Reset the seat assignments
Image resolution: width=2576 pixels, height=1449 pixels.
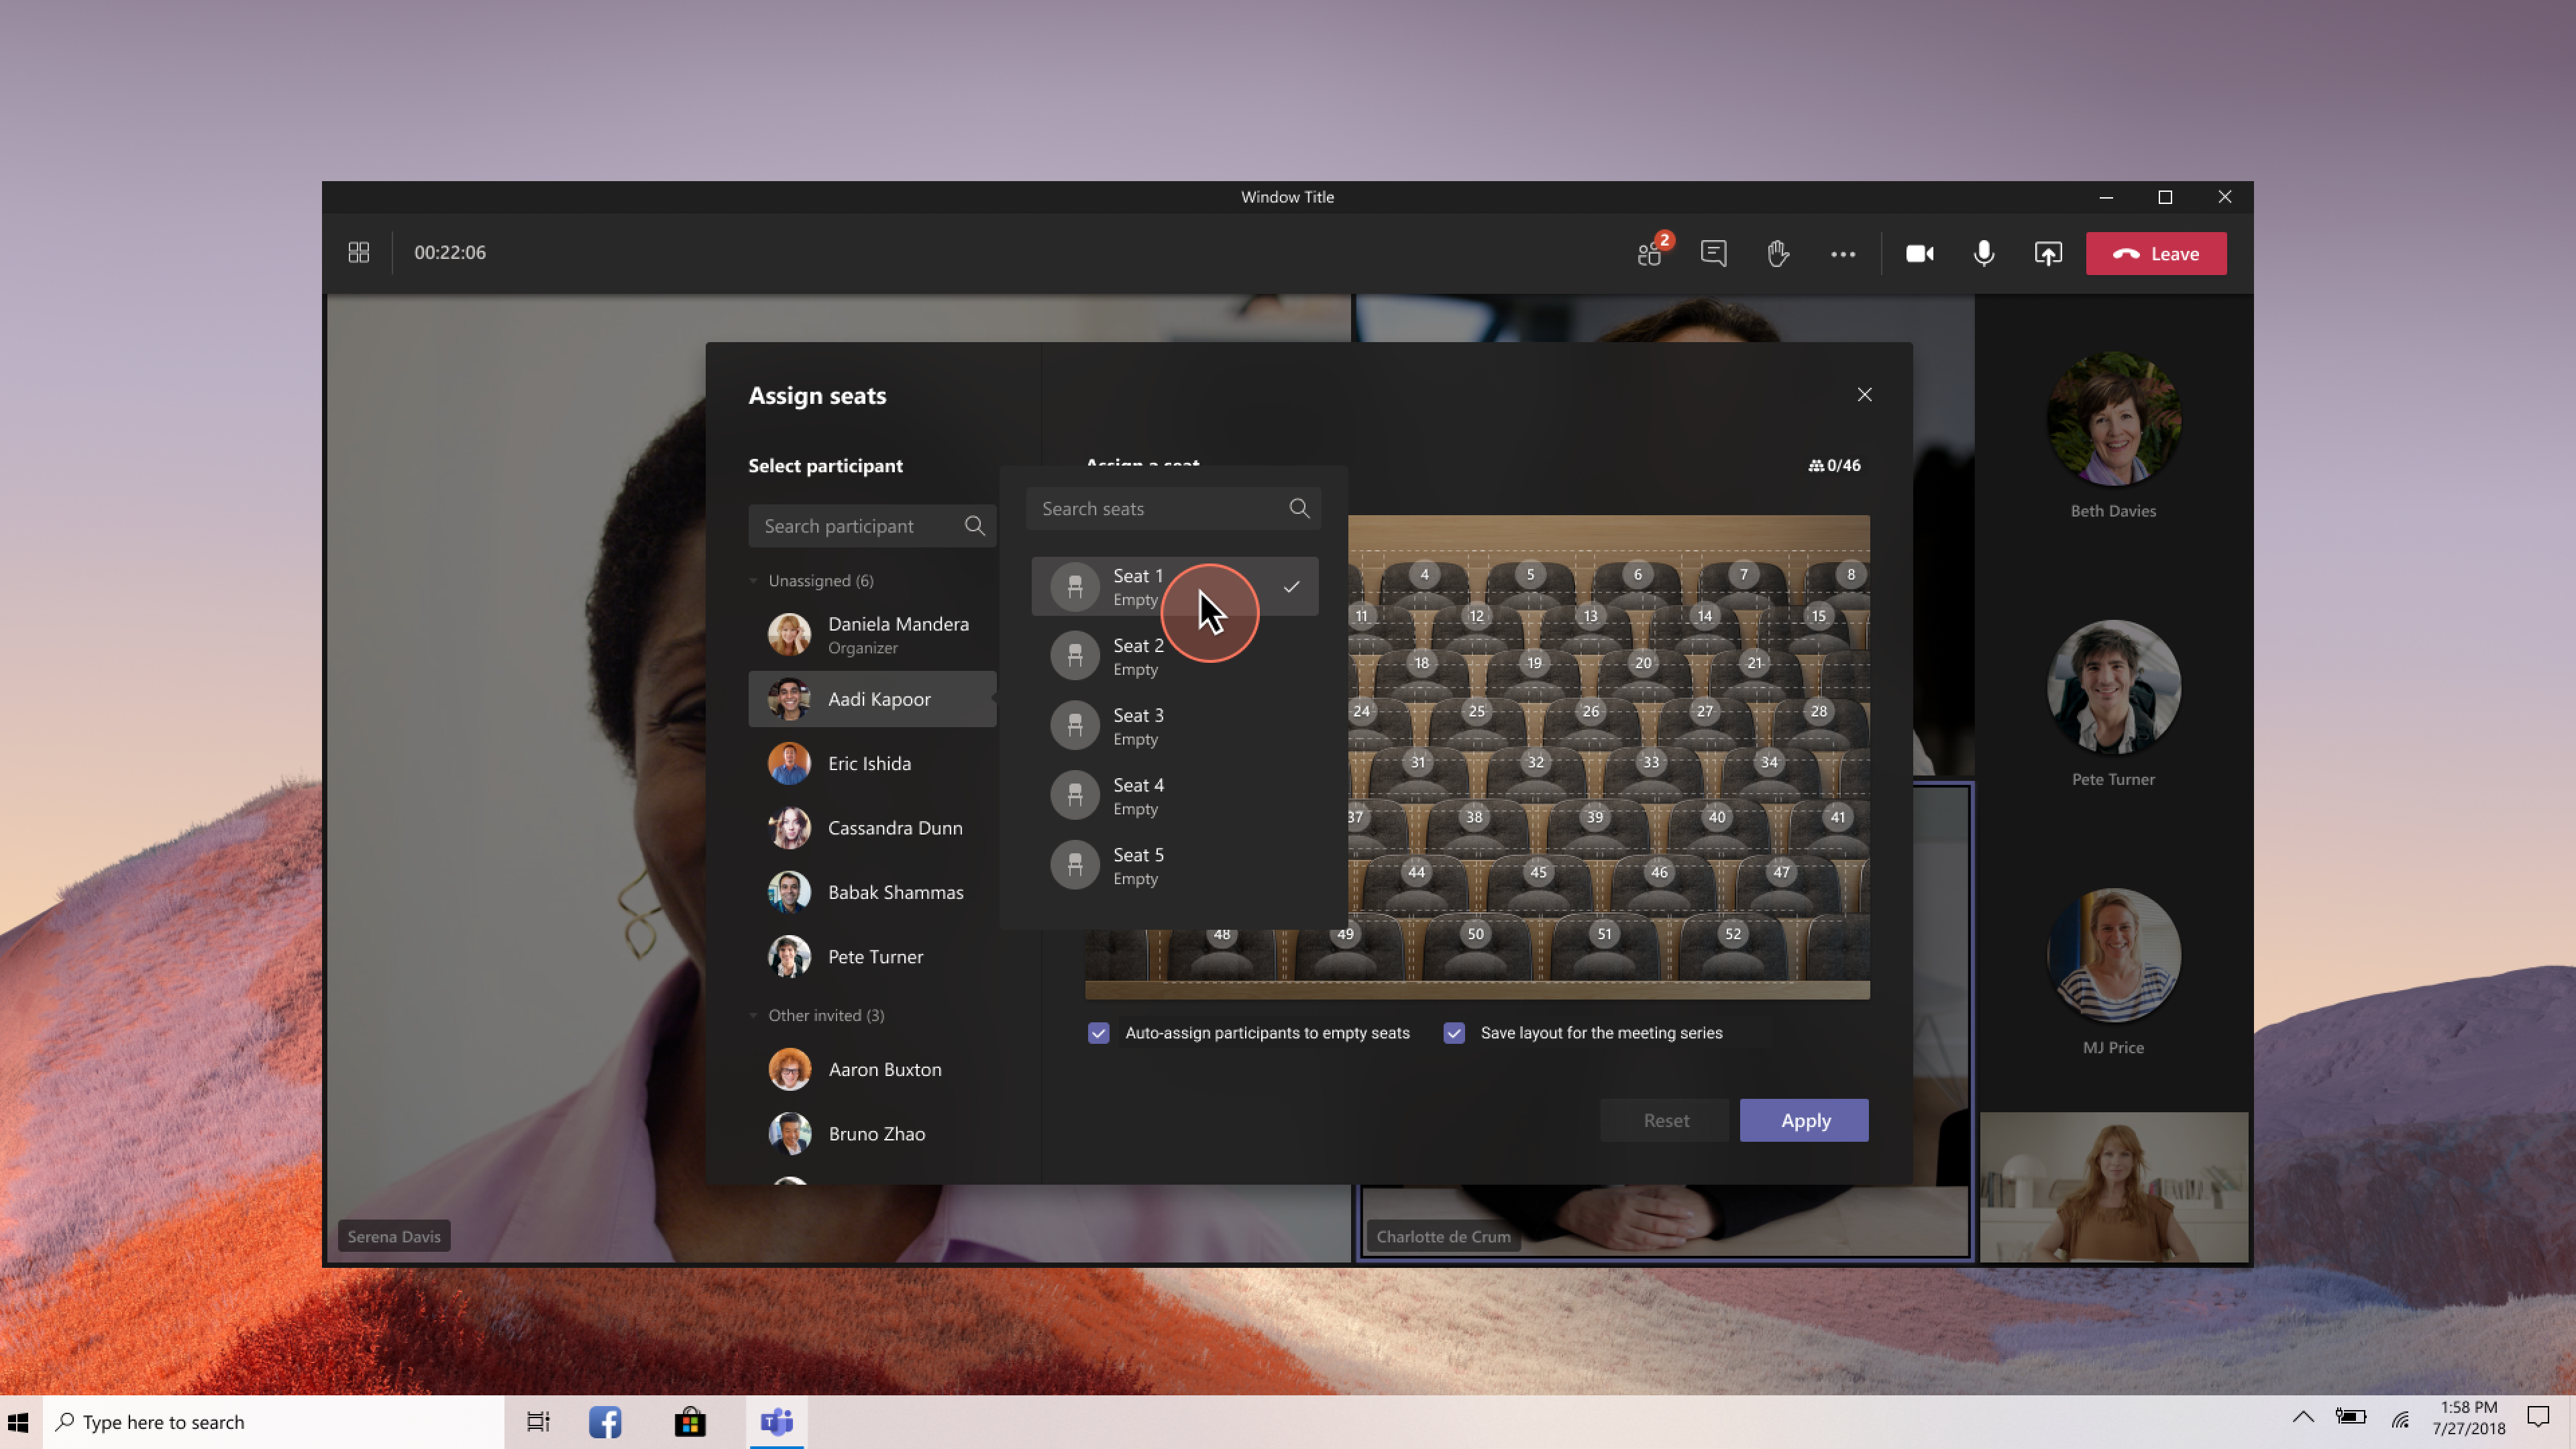tap(1664, 1120)
